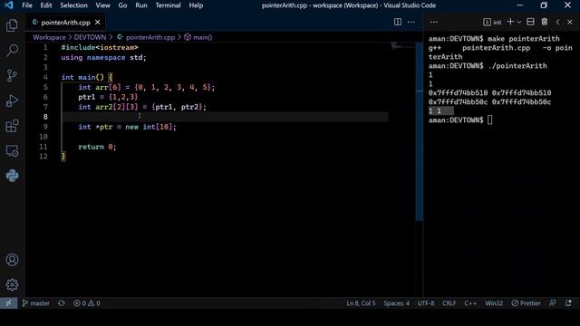Click the VS Code logo icon
The height and width of the screenshot is (326, 580).
[x=8, y=5]
